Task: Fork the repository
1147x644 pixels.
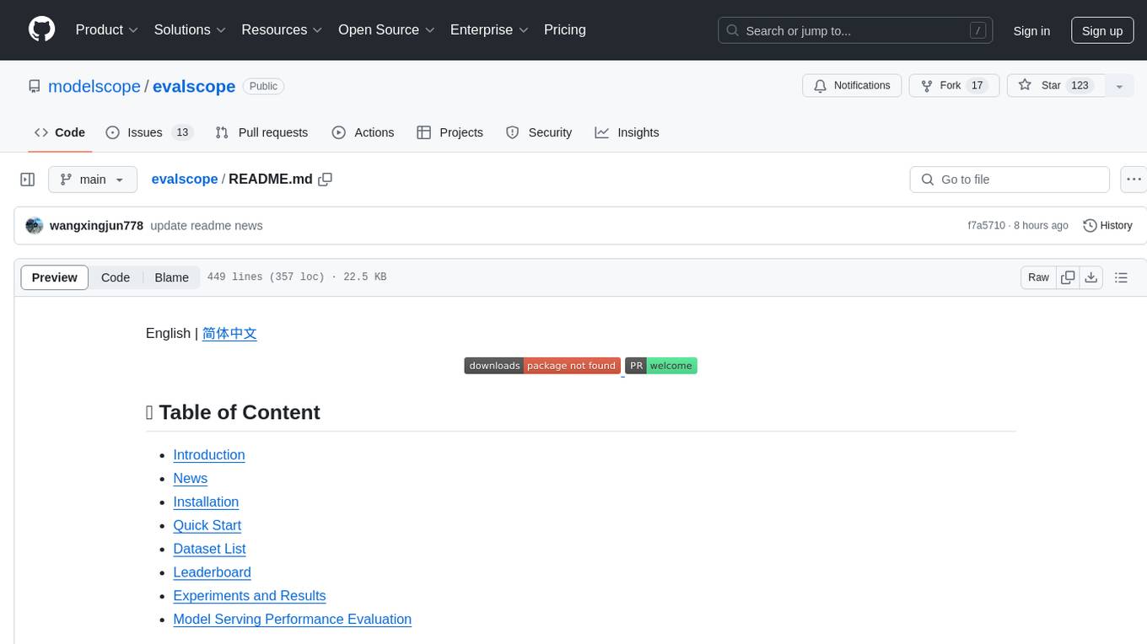Action: pos(954,85)
